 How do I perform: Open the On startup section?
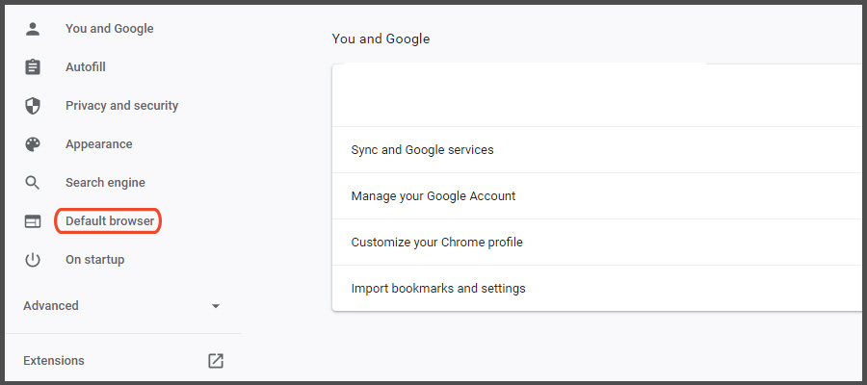click(94, 260)
